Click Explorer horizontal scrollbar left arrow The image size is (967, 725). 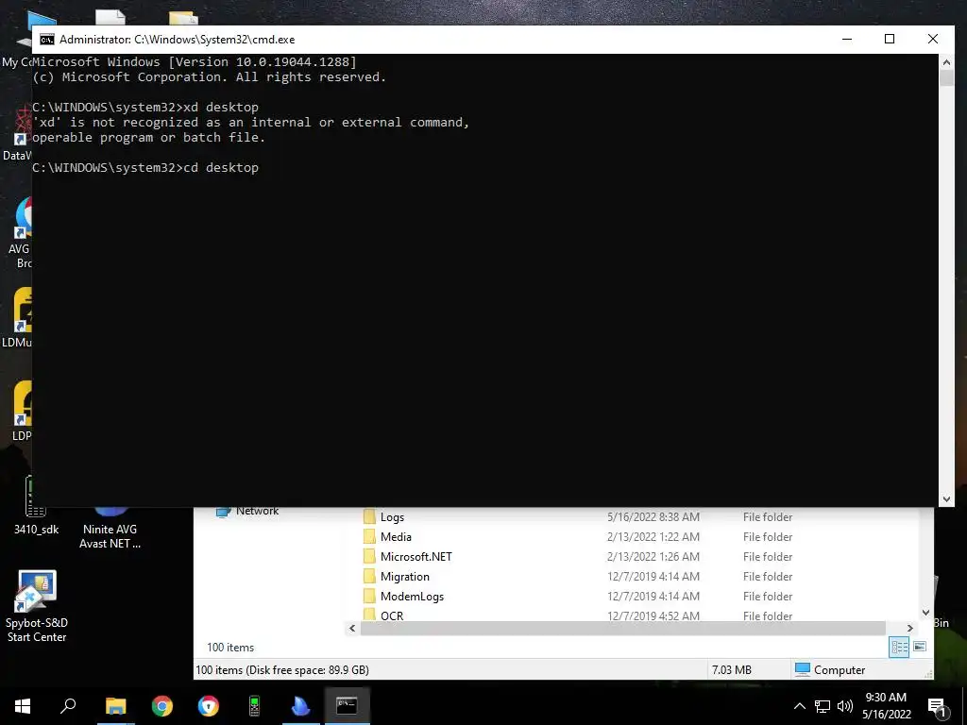352,628
